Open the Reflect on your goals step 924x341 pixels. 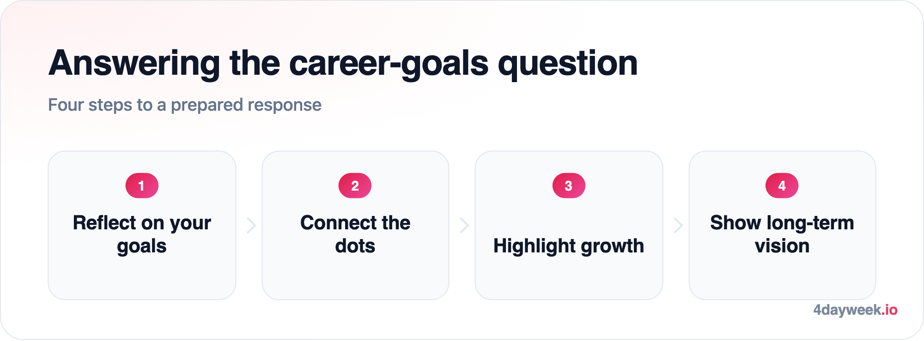tap(142, 234)
